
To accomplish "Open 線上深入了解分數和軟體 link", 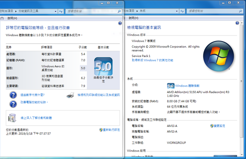I will click(x=36, y=118).
